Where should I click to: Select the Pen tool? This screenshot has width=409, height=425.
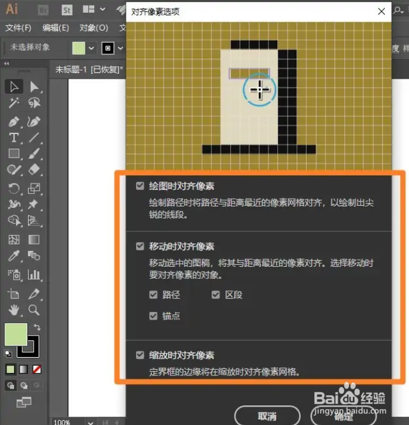[14, 122]
